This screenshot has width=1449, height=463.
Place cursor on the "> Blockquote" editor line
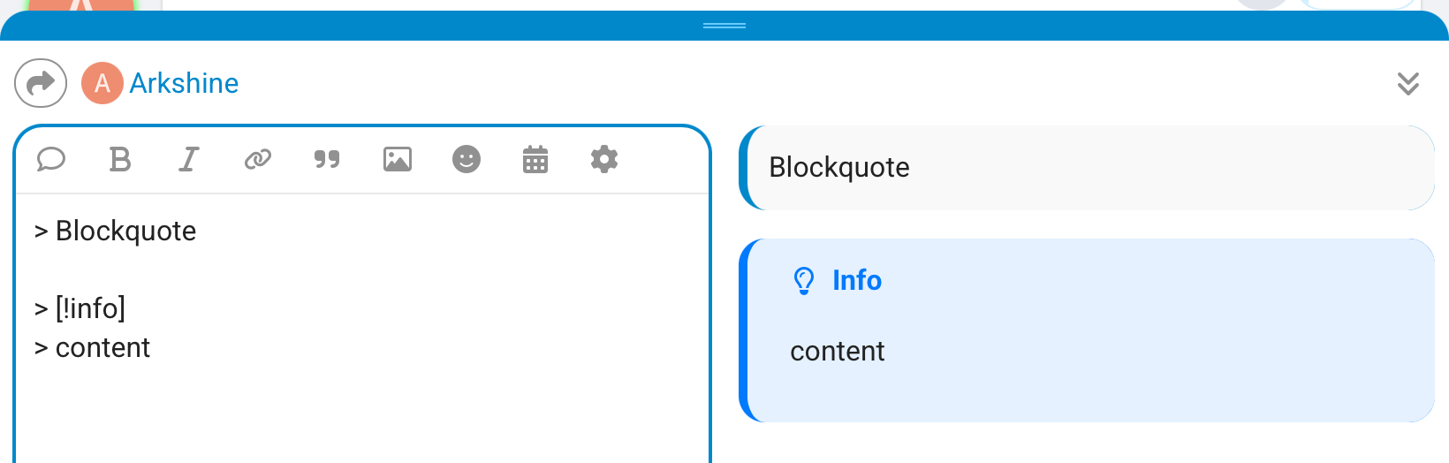point(125,231)
